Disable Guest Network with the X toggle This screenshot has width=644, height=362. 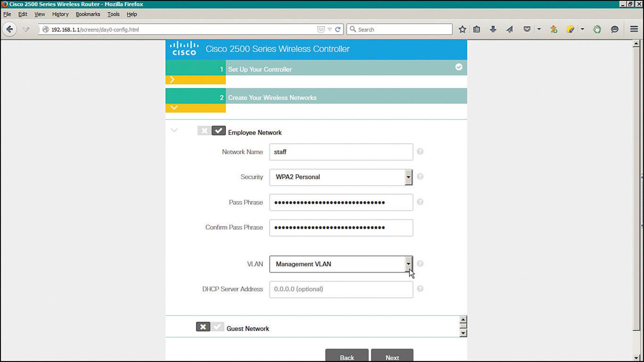click(x=203, y=327)
